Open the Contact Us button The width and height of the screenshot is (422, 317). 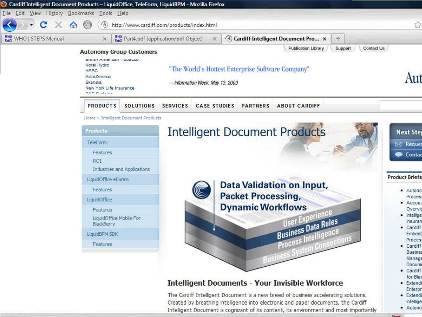tap(373, 48)
